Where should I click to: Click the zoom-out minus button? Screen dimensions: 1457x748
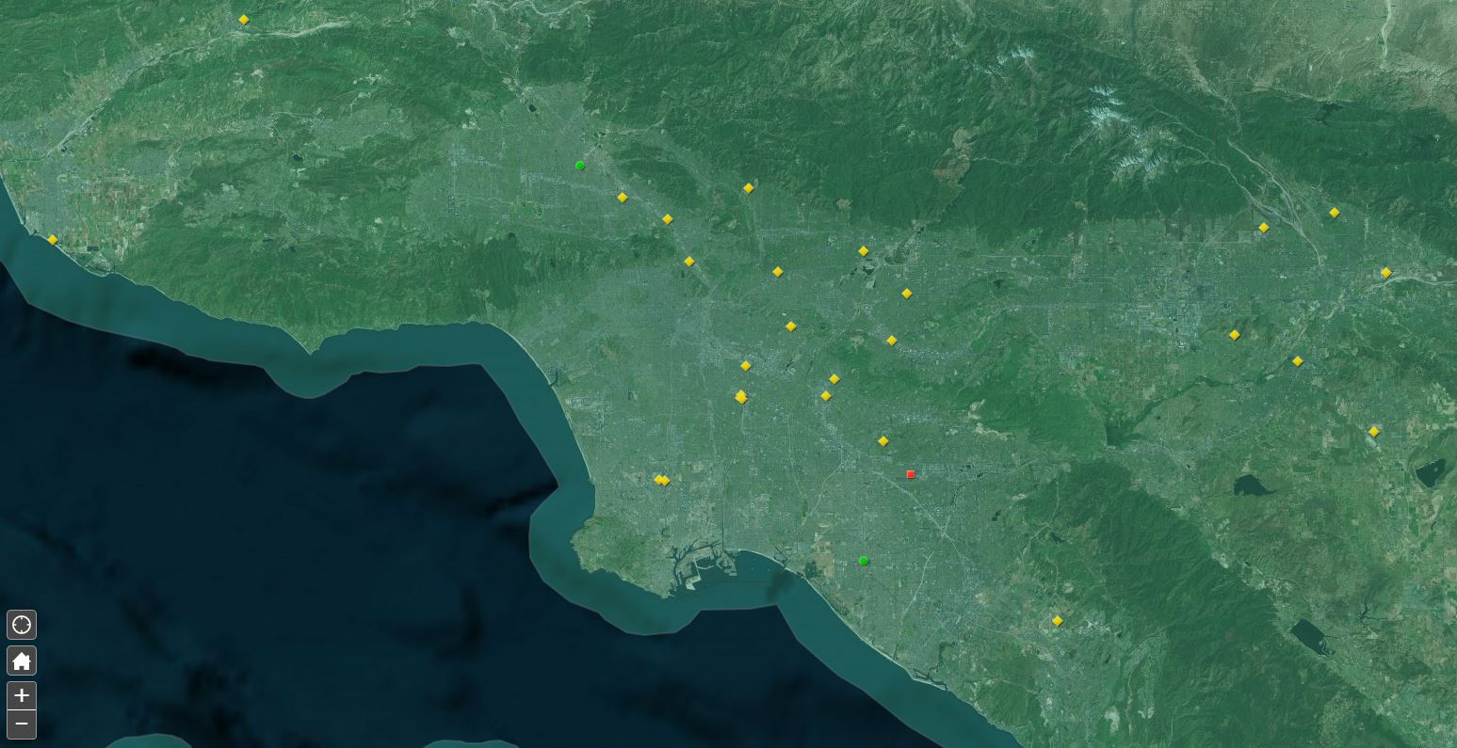coord(21,724)
